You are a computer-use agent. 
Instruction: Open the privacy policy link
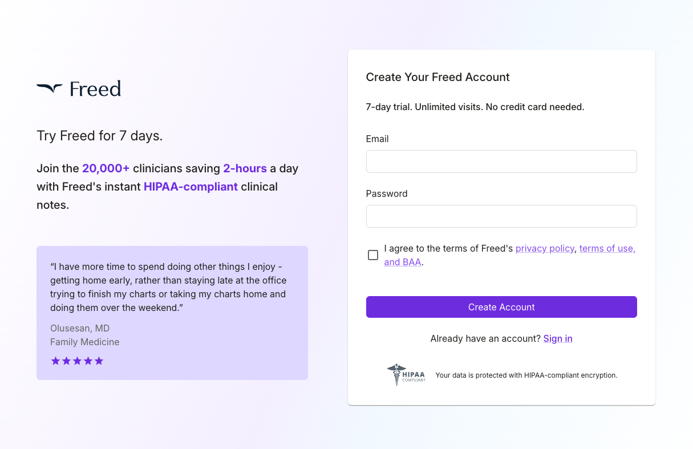[x=545, y=248]
